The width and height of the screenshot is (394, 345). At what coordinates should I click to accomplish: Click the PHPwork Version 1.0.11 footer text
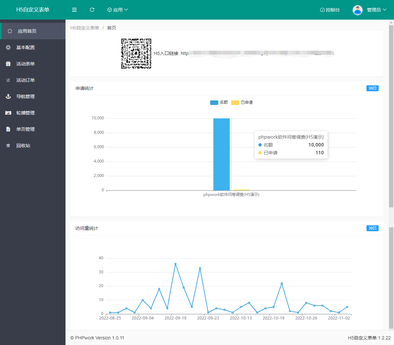(x=97, y=338)
